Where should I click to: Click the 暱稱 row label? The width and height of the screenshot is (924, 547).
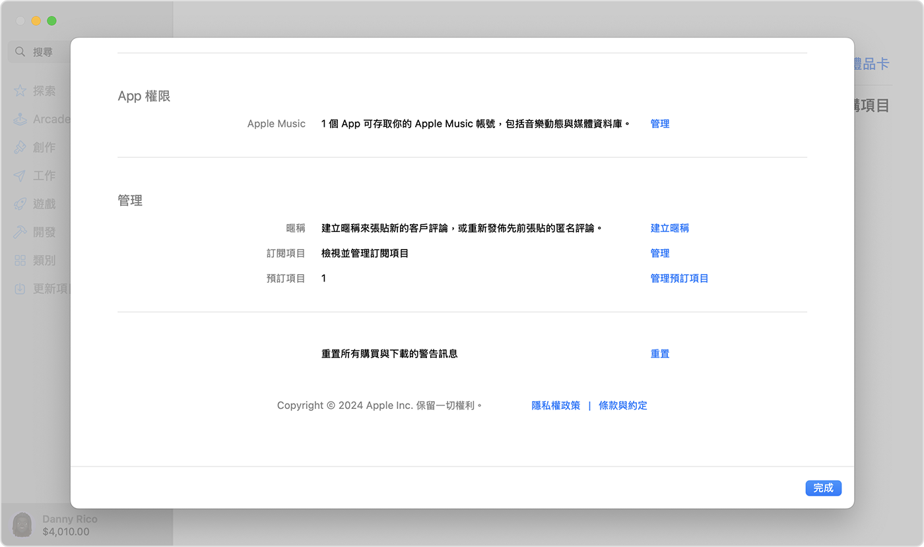coord(296,228)
